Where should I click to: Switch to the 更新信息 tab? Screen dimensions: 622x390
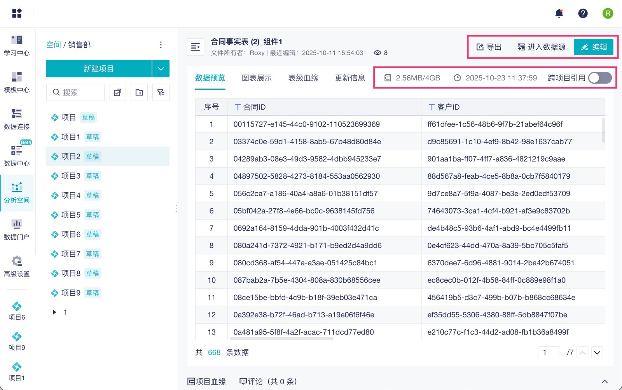(350, 78)
